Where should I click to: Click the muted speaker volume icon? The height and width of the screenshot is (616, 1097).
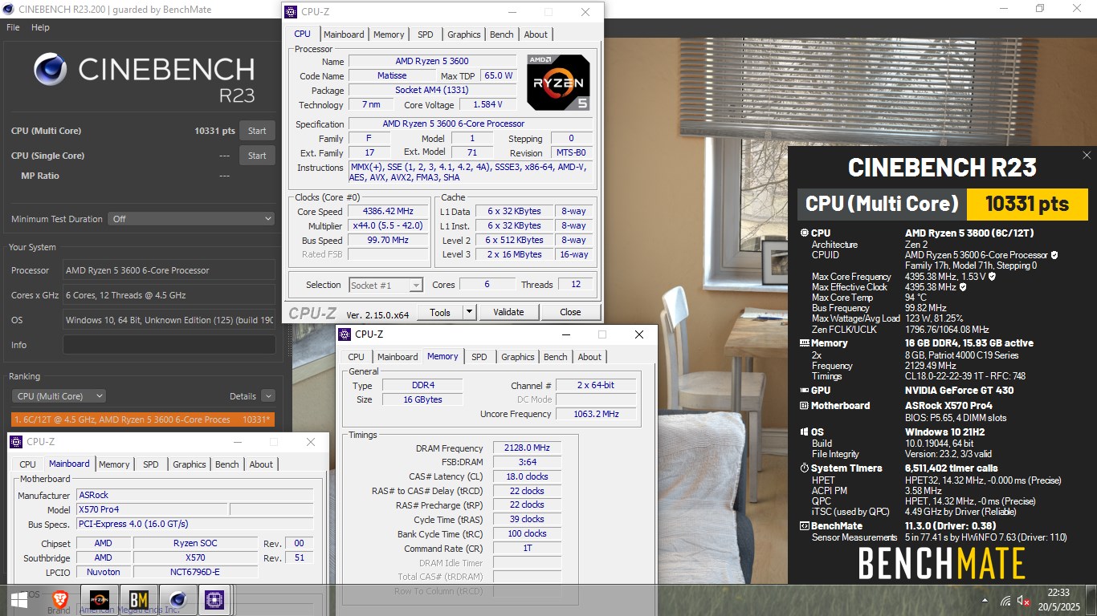click(1024, 600)
